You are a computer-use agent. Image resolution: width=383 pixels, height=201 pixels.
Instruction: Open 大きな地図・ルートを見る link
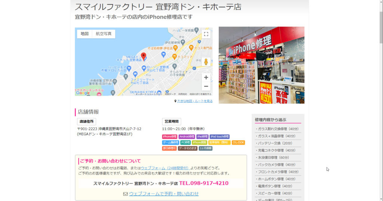[x=194, y=101]
